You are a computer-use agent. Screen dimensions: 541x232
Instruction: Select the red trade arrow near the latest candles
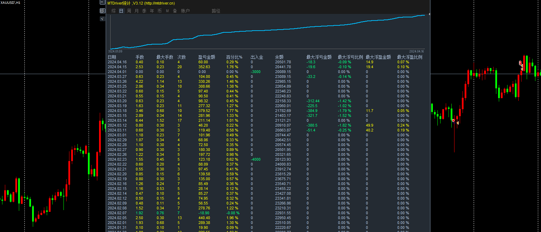pyautogui.click(x=520, y=63)
